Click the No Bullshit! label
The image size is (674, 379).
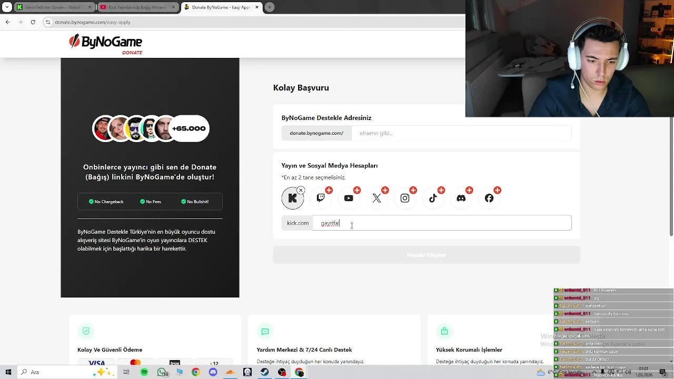[x=195, y=202]
